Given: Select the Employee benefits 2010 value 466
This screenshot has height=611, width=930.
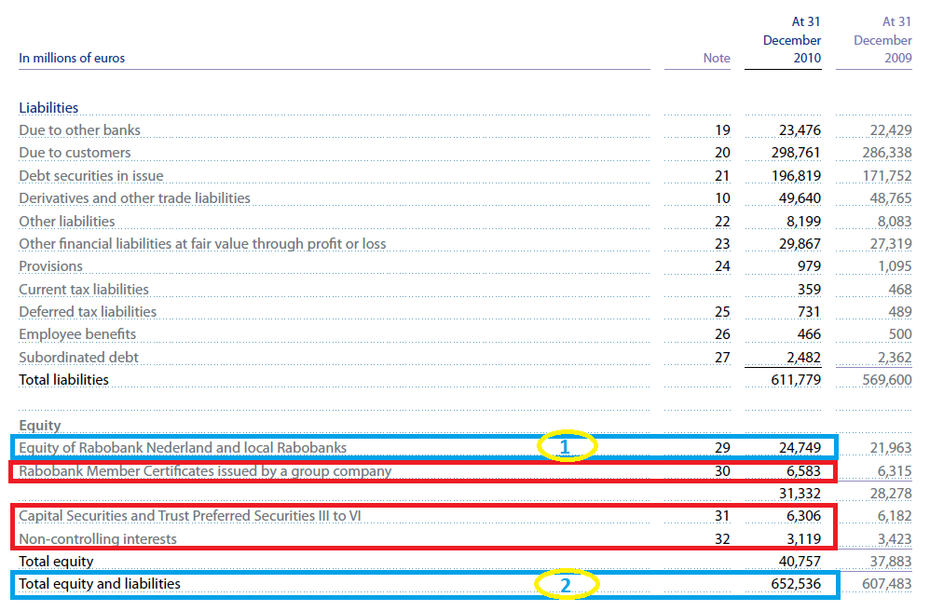Looking at the screenshot, I should pyautogui.click(x=809, y=334).
